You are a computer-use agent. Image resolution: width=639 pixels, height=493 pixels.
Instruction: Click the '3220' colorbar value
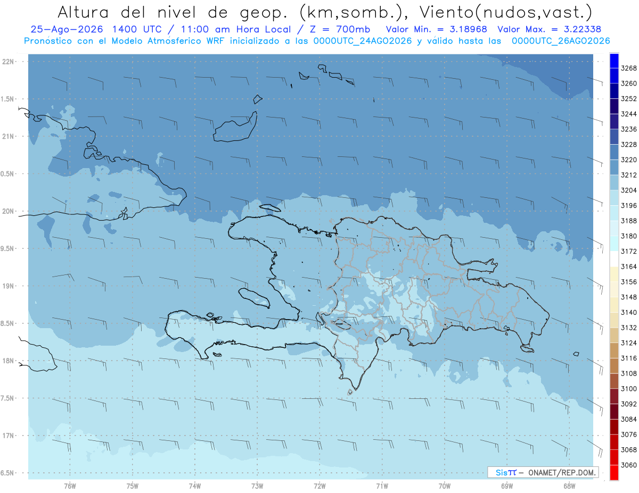pos(629,160)
